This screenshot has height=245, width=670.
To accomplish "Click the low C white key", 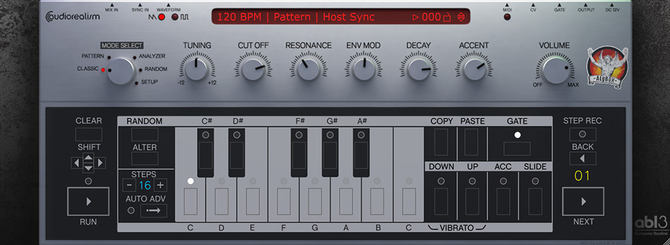I will coord(190,201).
